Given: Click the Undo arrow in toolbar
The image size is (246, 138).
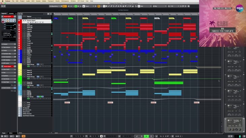Looking at the screenshot, I should pos(2,6).
